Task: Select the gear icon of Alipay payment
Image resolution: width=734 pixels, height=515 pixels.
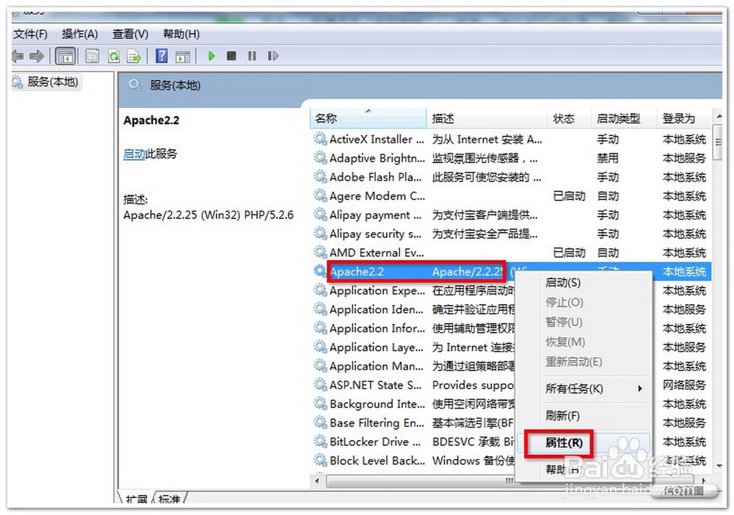Action: click(320, 215)
